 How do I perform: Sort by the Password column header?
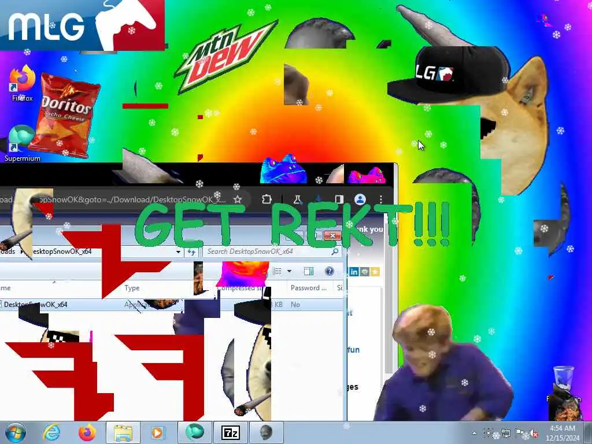tap(309, 288)
